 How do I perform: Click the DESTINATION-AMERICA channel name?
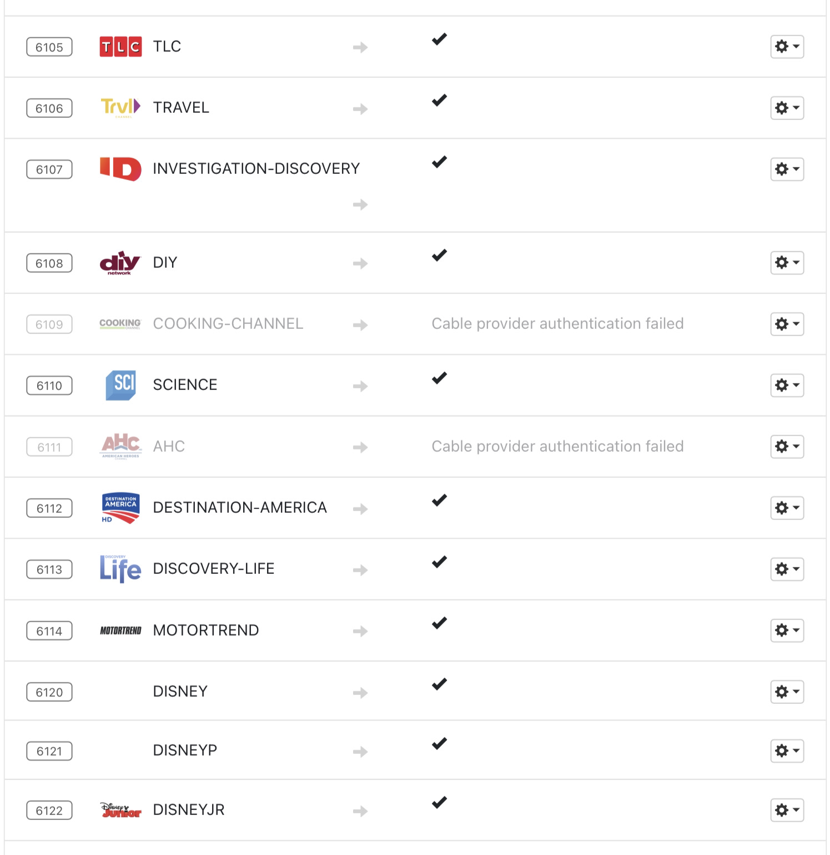(240, 508)
